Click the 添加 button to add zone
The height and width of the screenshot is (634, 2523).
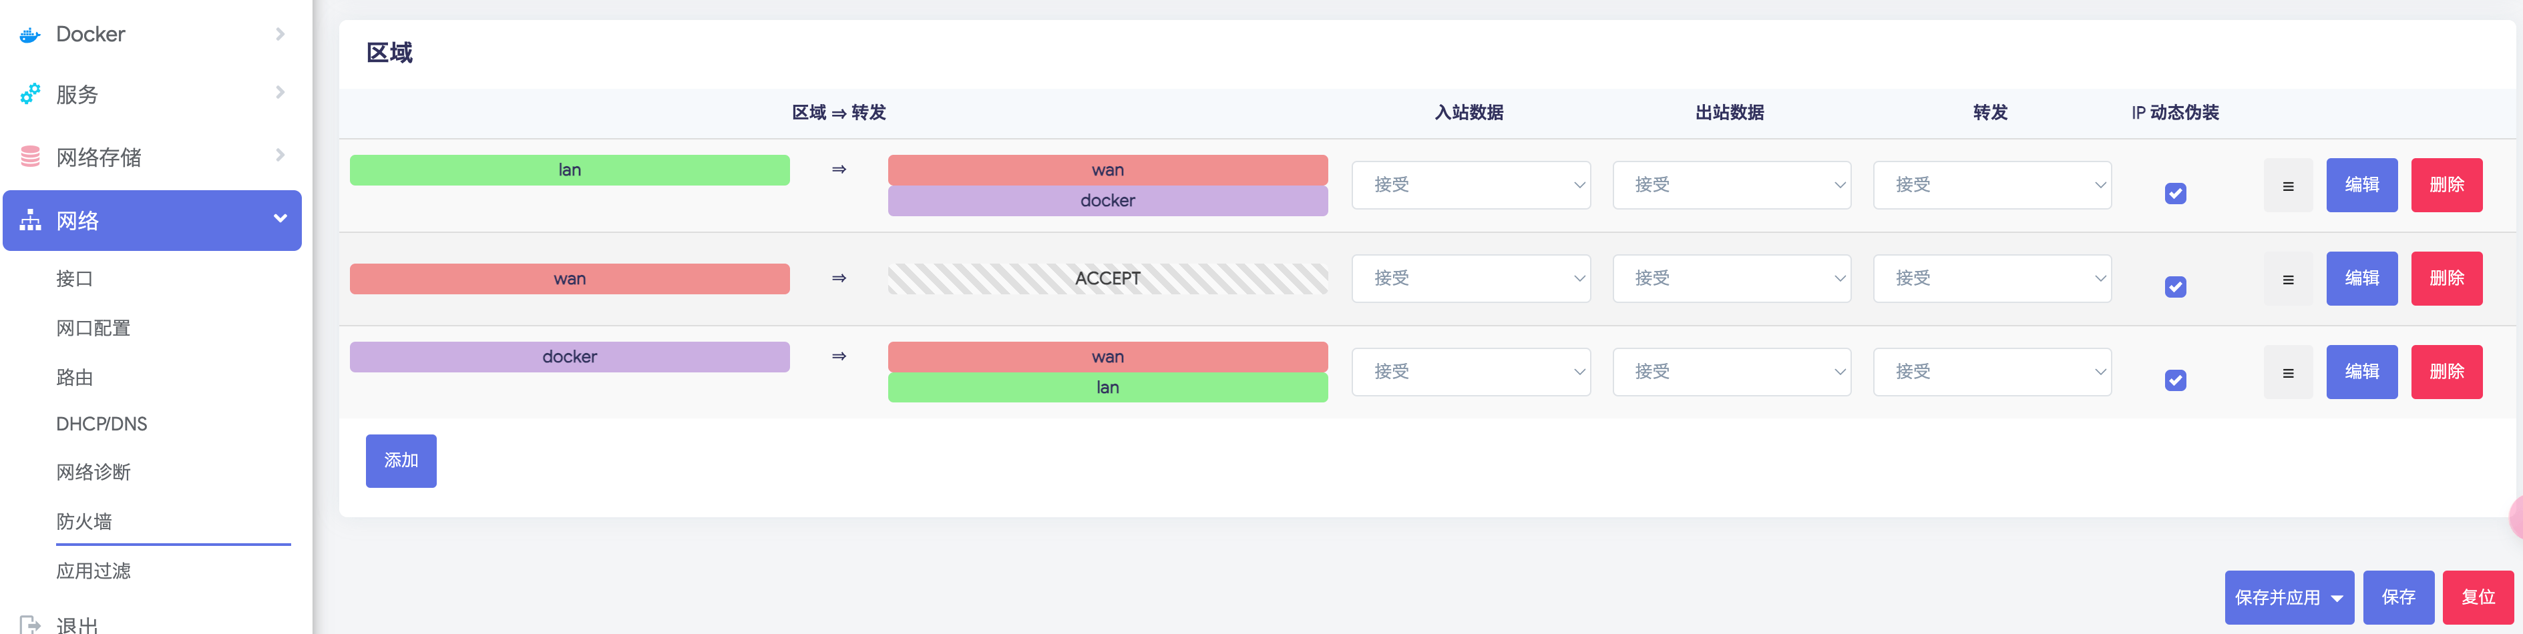(x=401, y=461)
